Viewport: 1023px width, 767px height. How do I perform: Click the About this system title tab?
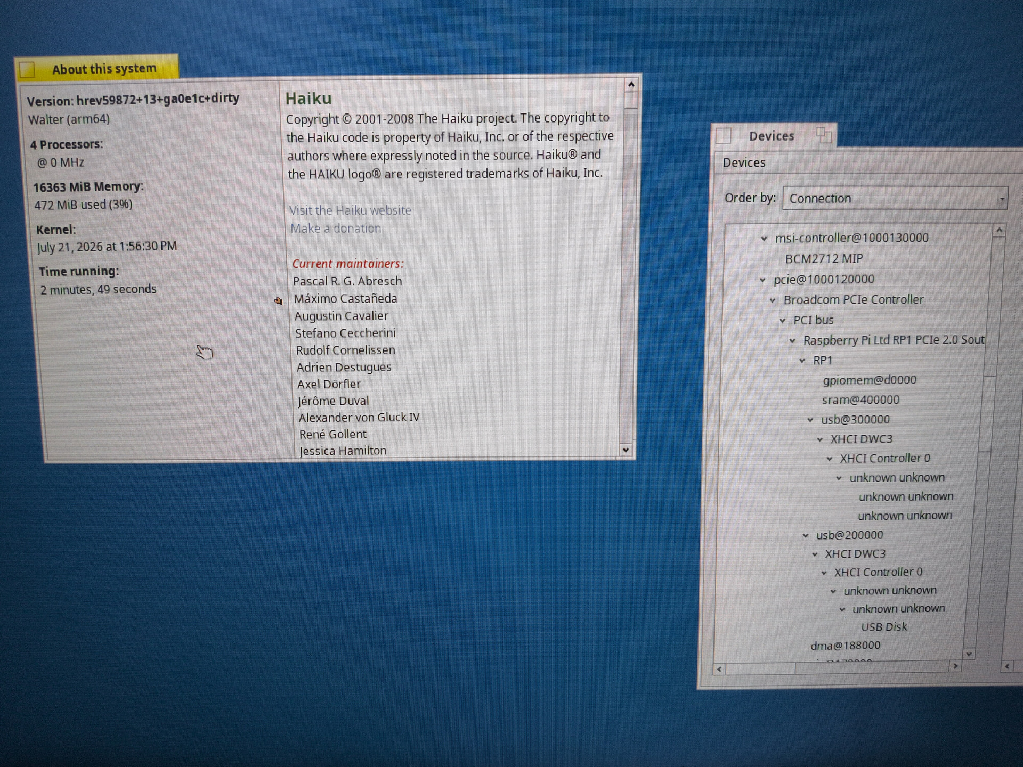[104, 69]
